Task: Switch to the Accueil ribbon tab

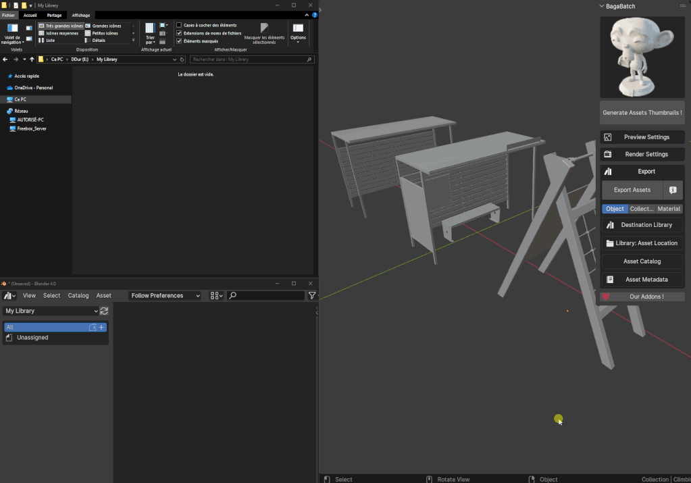Action: (x=30, y=15)
